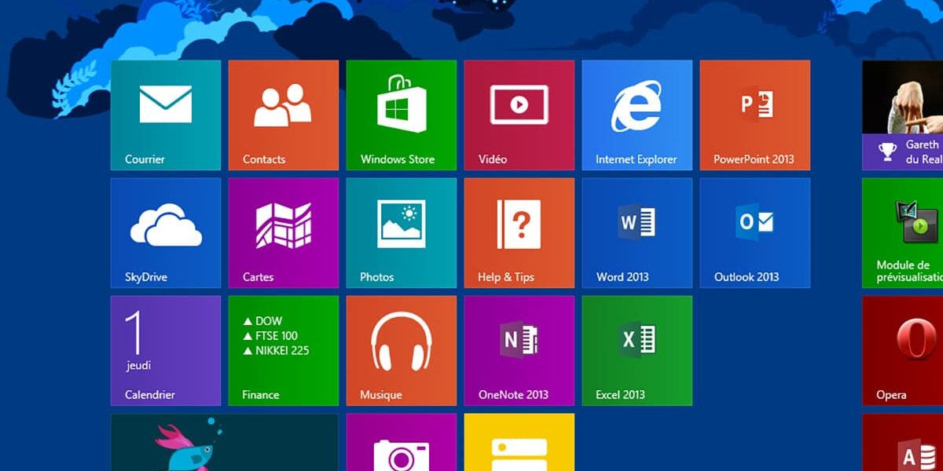Open the Photos tile

(401, 232)
